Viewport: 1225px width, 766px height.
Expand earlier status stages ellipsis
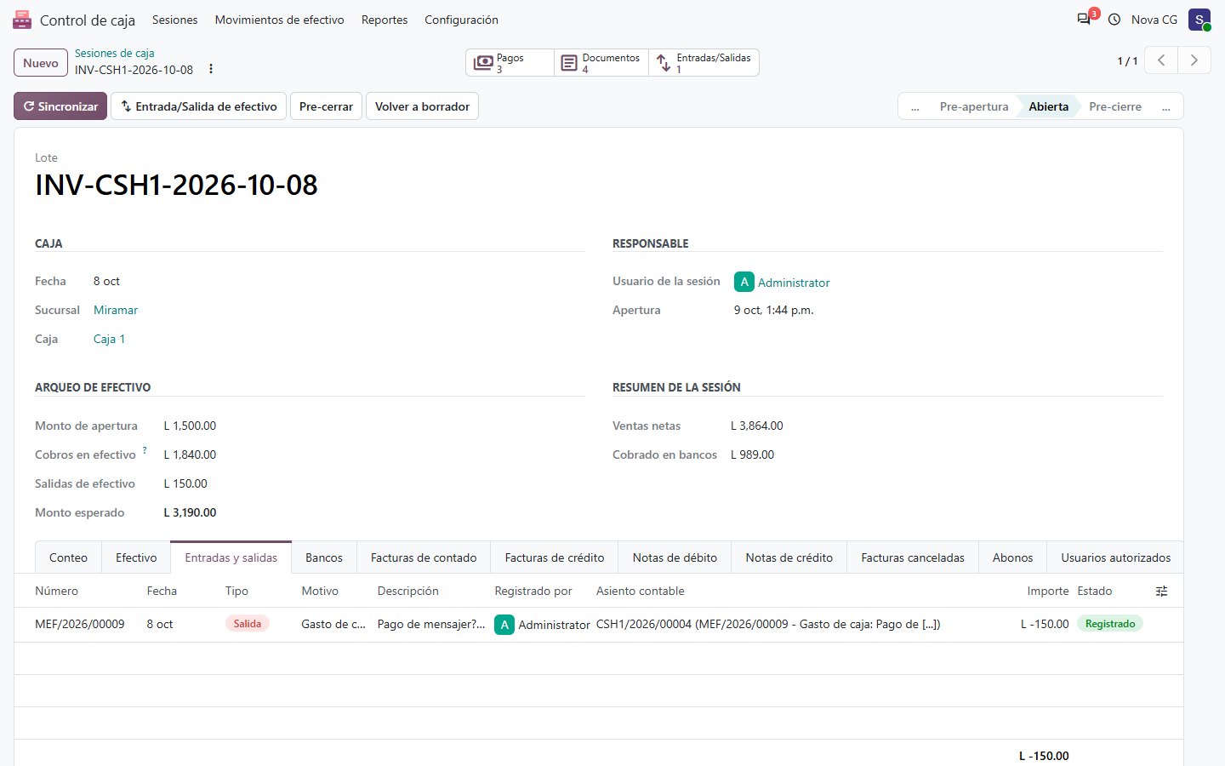click(914, 106)
